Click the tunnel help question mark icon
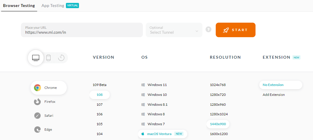Screen dimensions: 313x140 (x=208, y=30)
